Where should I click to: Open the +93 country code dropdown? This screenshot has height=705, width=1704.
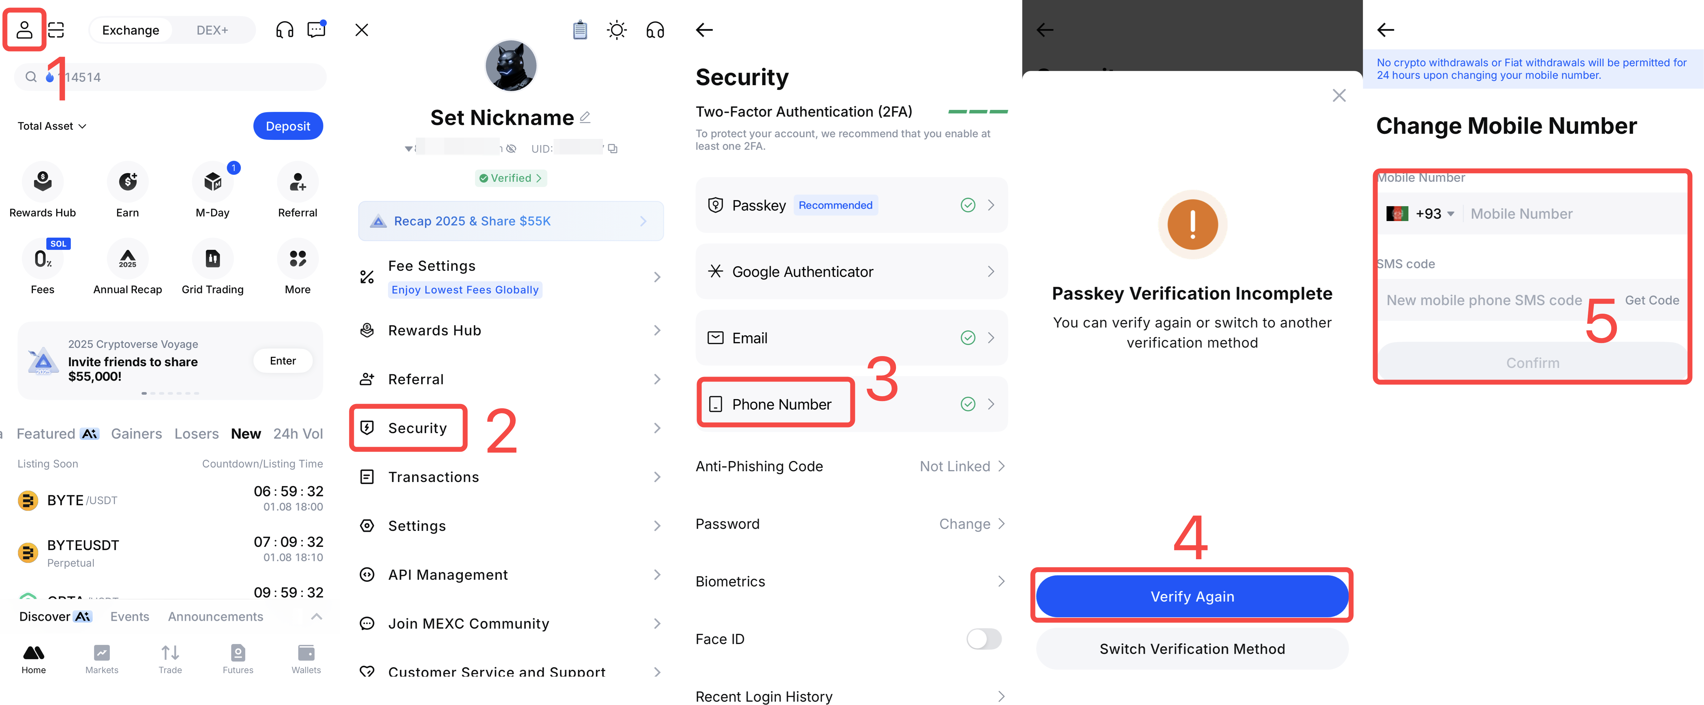(1433, 213)
